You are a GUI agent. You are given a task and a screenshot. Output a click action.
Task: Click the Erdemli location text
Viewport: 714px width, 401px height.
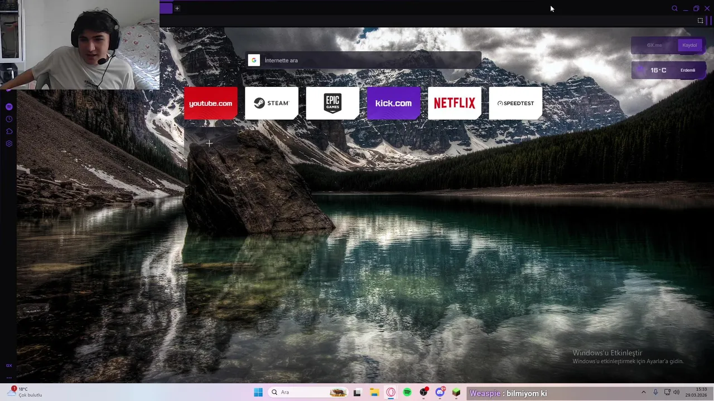pos(688,70)
